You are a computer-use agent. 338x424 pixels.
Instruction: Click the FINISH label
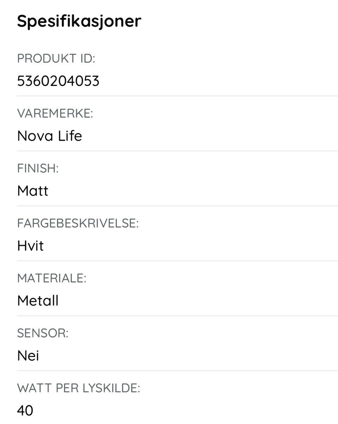point(38,168)
